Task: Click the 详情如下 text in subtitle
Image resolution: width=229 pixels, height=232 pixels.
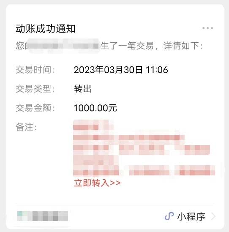Action: (181, 46)
